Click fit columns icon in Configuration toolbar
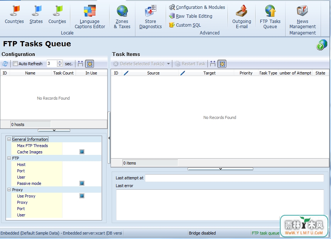This screenshot has height=239, width=331. pos(80,64)
